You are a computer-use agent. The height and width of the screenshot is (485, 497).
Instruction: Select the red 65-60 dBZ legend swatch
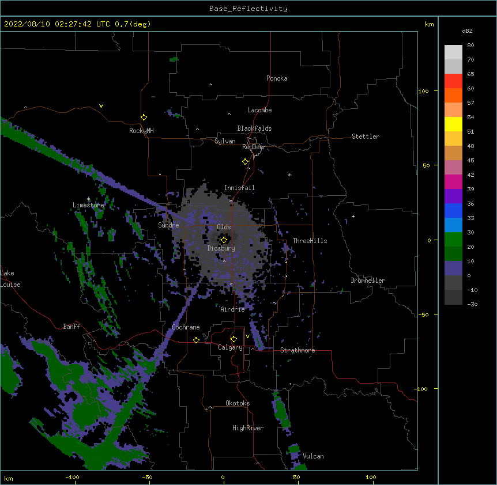click(x=453, y=81)
